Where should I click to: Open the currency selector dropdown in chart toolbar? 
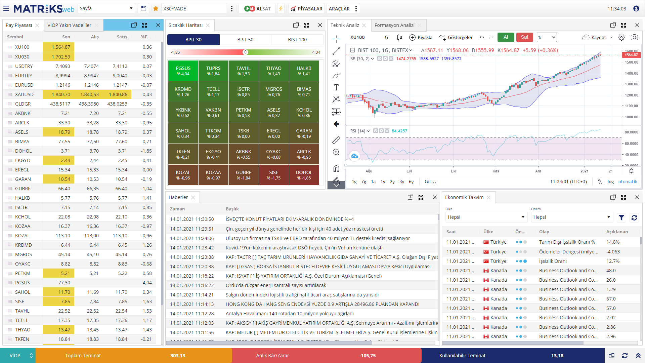point(547,37)
